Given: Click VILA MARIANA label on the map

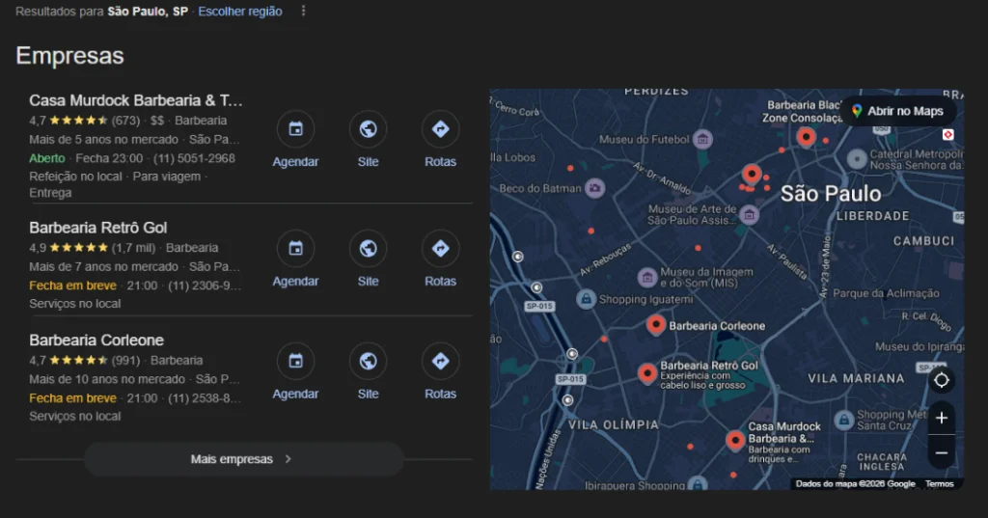Looking at the screenshot, I should tap(856, 378).
